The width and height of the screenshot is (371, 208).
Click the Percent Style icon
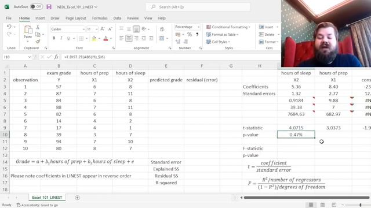(x=190, y=35)
